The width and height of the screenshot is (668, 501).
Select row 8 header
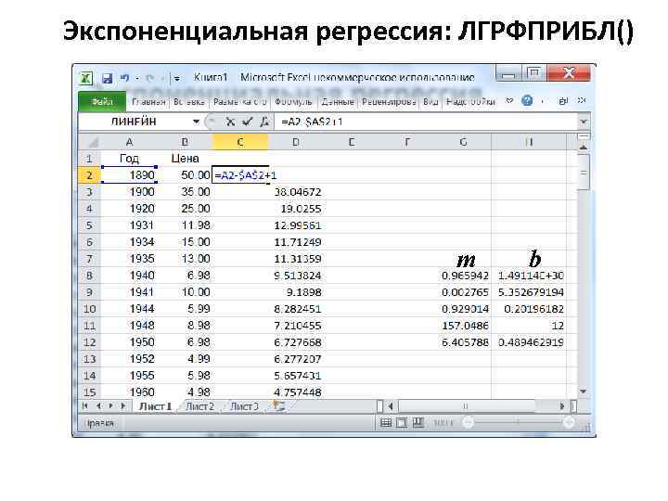click(89, 276)
